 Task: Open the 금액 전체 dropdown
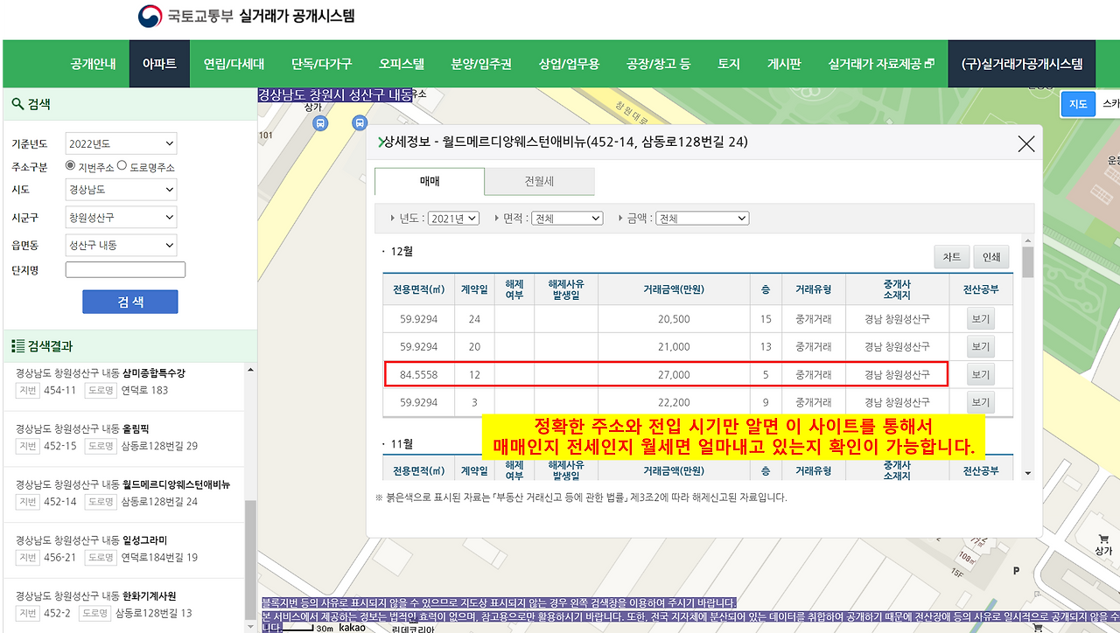point(703,219)
